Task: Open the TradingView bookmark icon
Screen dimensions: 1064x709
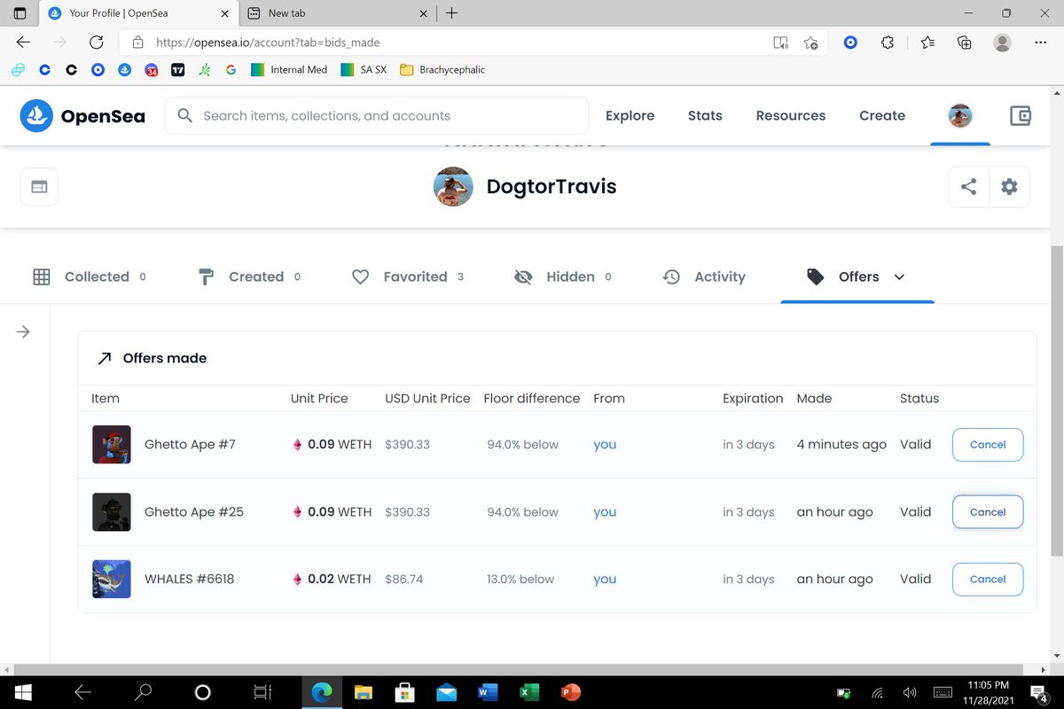Action: click(x=177, y=69)
